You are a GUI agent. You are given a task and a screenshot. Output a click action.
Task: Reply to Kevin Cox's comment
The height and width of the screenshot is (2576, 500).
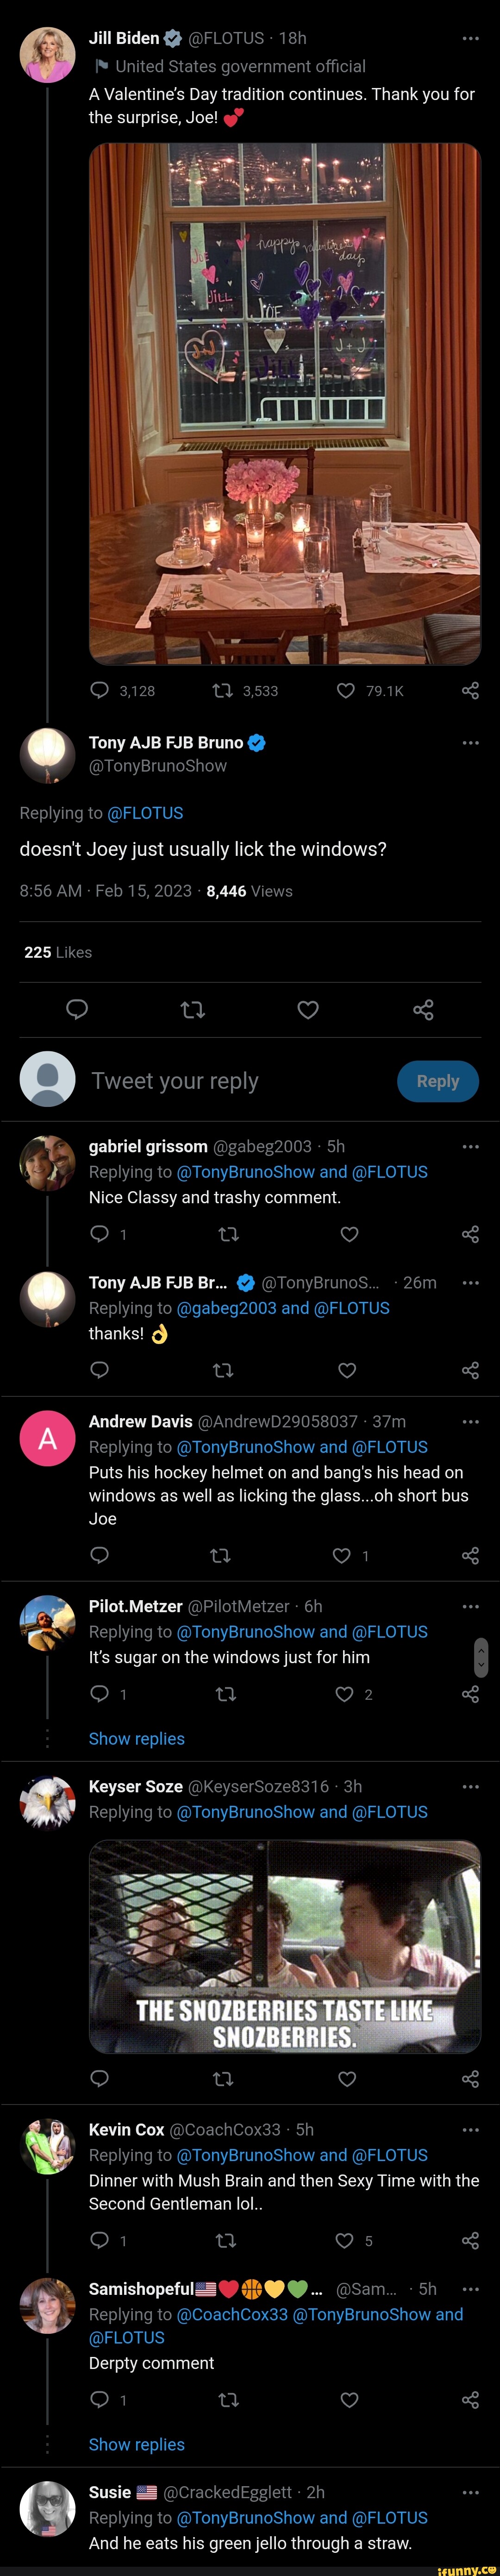(100, 2240)
